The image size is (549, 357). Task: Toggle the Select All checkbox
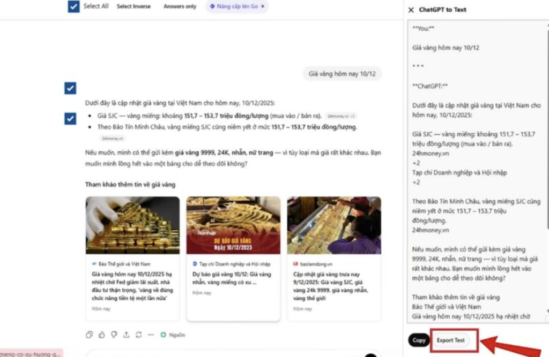74,6
